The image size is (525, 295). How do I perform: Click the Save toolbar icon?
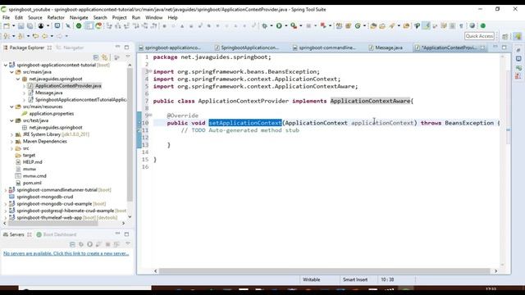click(21, 25)
